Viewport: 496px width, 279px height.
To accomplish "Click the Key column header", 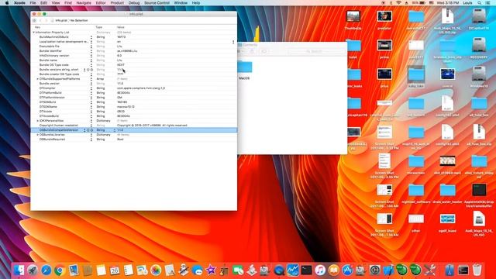I will click(x=37, y=27).
